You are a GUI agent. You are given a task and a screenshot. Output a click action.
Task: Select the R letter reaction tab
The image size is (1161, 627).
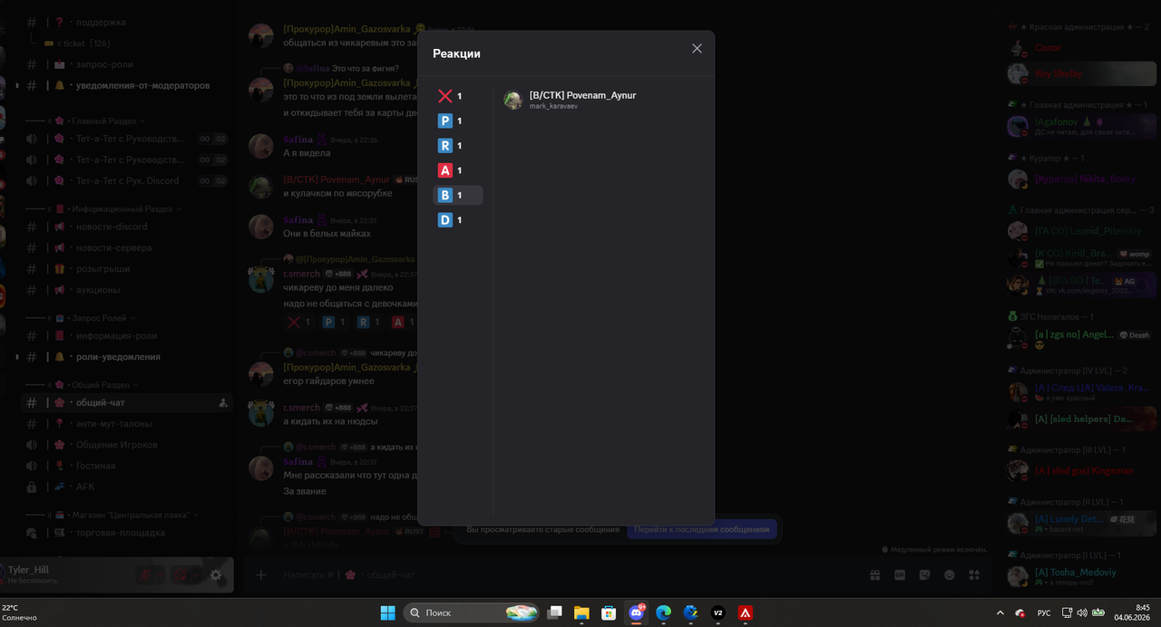[458, 146]
